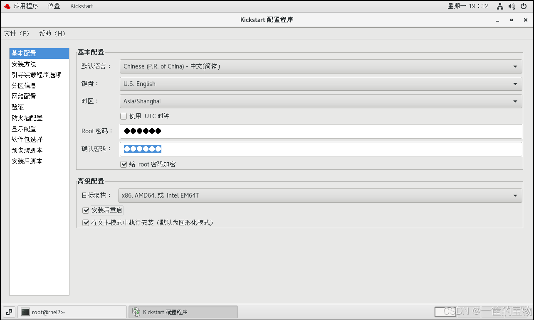Click the terminal icon for root@rhel7
The image size is (534, 320).
point(26,312)
